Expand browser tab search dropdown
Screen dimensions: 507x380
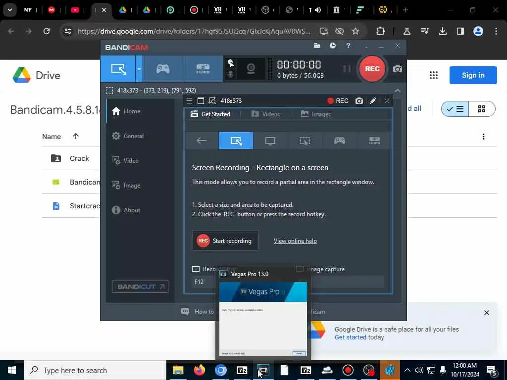10,10
